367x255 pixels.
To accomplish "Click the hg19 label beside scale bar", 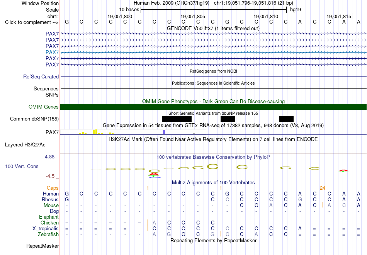I will (x=296, y=10).
